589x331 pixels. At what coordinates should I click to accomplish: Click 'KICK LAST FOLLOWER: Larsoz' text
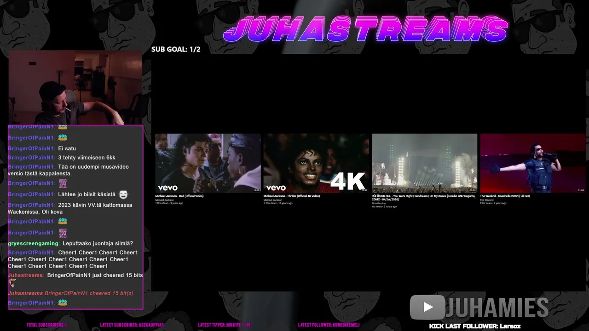click(475, 326)
